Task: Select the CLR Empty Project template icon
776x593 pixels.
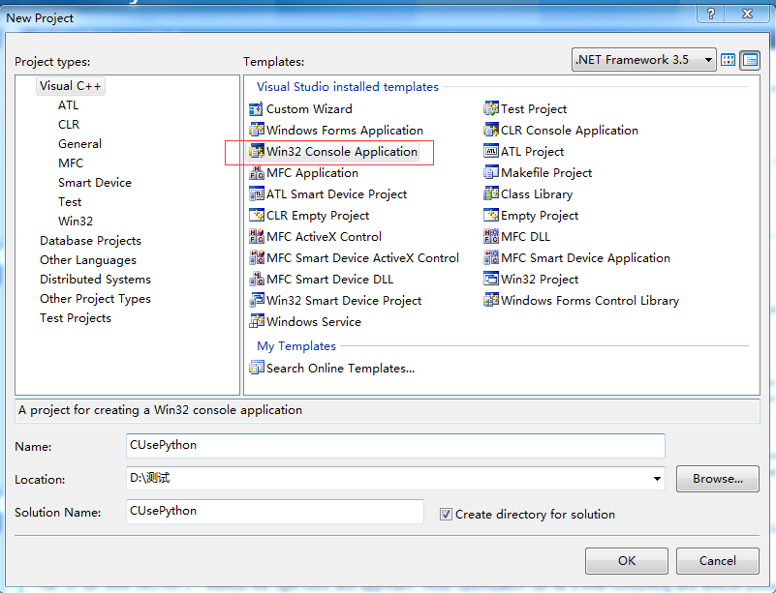Action: tap(256, 215)
